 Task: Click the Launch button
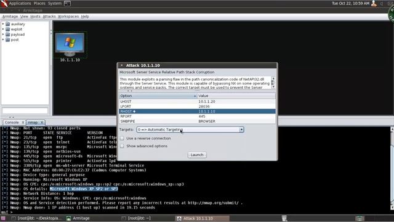pyautogui.click(x=197, y=155)
